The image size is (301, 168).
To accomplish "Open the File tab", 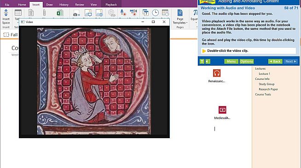I will [x=7, y=5].
